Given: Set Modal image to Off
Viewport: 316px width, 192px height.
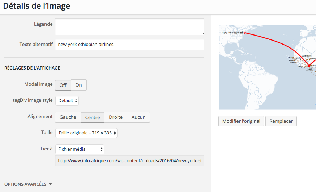Looking at the screenshot, I should coord(63,85).
